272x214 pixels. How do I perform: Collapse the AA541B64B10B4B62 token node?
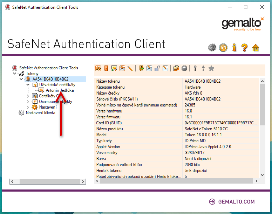[x=21, y=79]
